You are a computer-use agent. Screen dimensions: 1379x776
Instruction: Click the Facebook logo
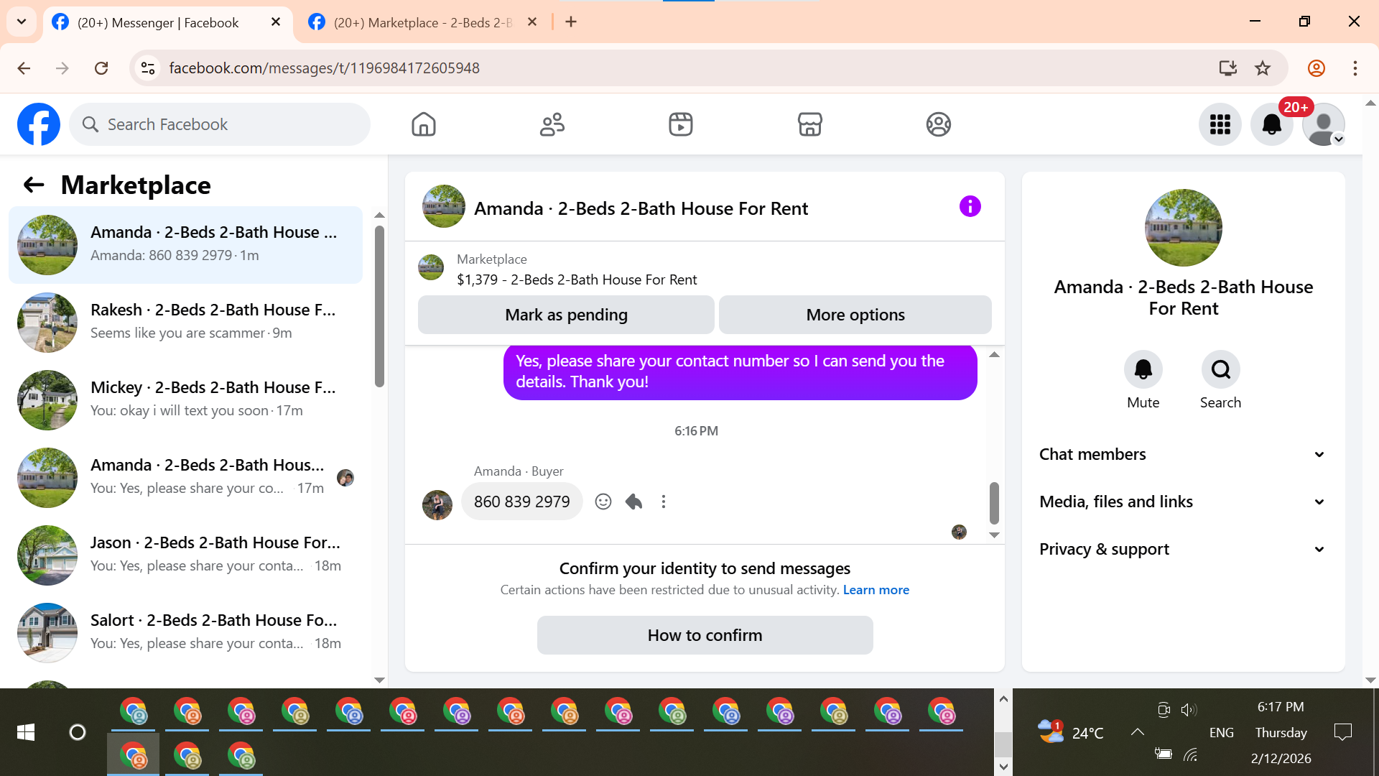(39, 124)
